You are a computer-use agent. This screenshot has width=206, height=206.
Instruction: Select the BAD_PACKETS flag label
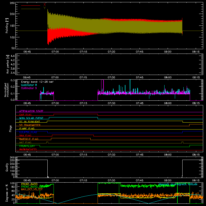(28, 150)
